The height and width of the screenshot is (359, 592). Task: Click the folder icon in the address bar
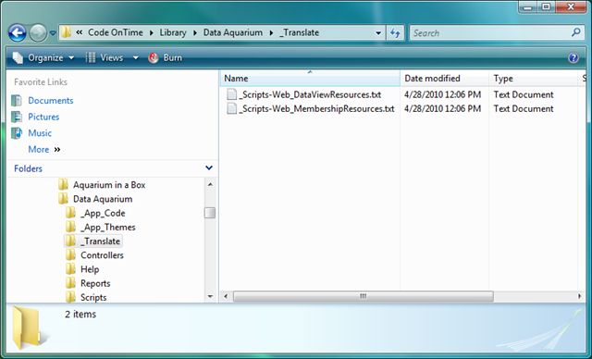67,32
